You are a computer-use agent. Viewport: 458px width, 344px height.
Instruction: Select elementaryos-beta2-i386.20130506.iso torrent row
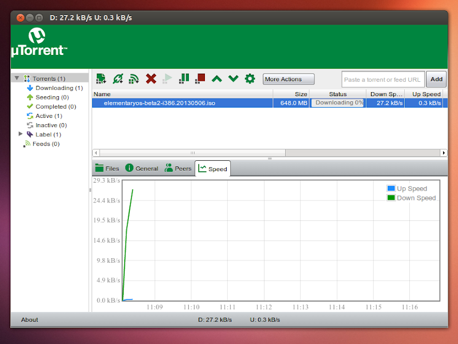[x=270, y=103]
